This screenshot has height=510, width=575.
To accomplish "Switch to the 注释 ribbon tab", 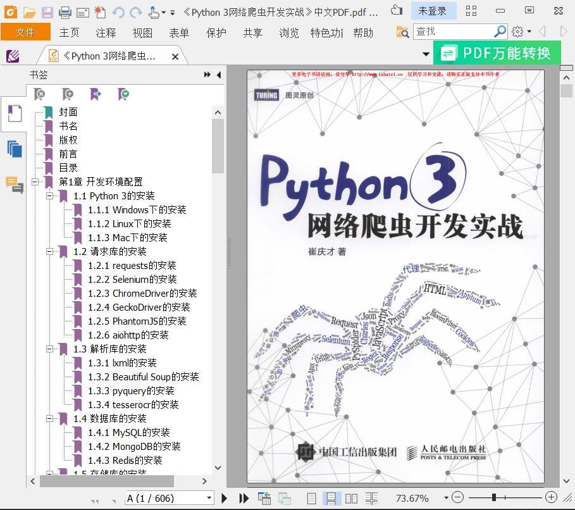I will (x=106, y=33).
